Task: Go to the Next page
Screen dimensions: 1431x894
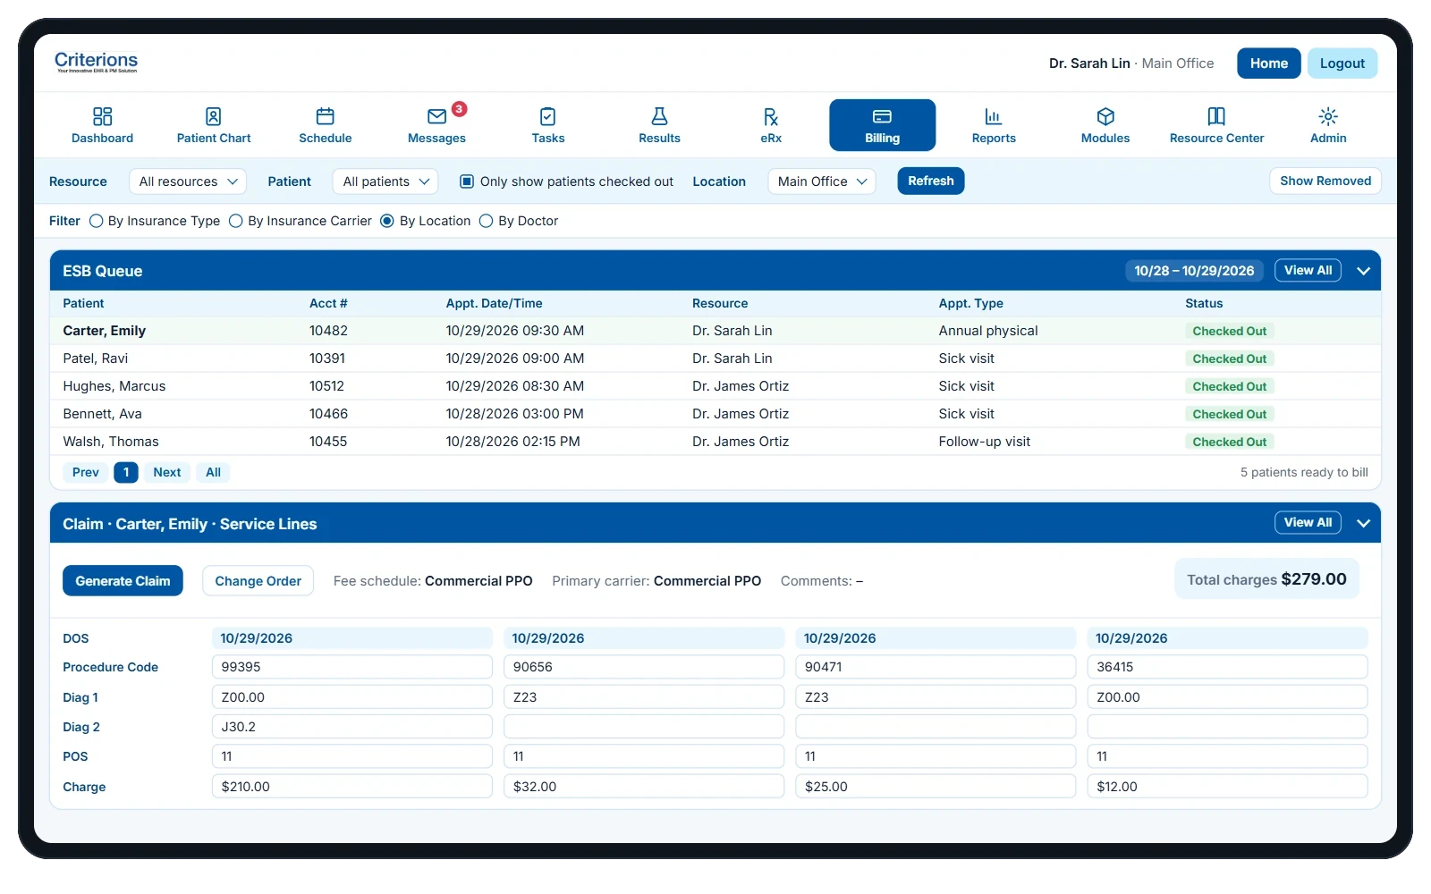Action: 166,472
